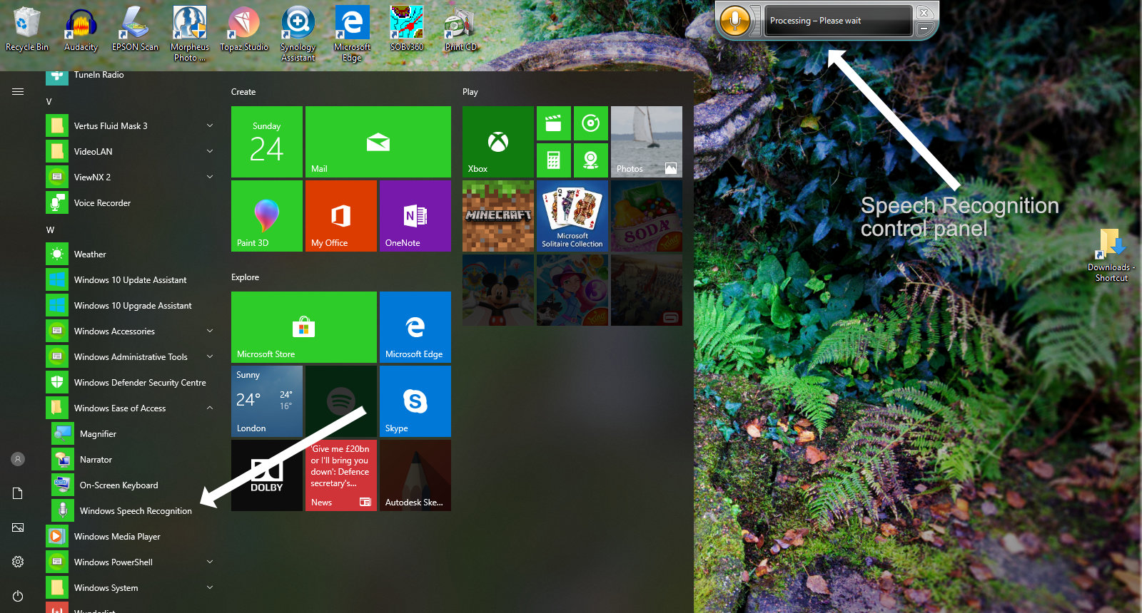This screenshot has height=613, width=1142.
Task: Click the Create group header
Action: (x=243, y=92)
